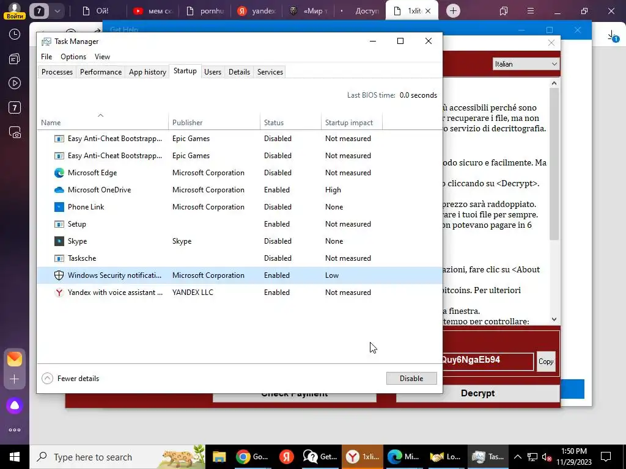Screen dimensions: 626x469
Task: Click the Skype startup entry icon
Action: [x=59, y=241]
